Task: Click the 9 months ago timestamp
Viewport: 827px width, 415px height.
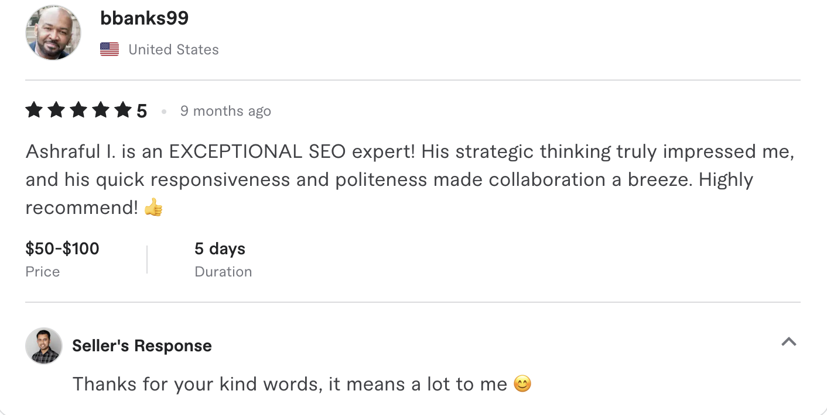Action: [225, 111]
